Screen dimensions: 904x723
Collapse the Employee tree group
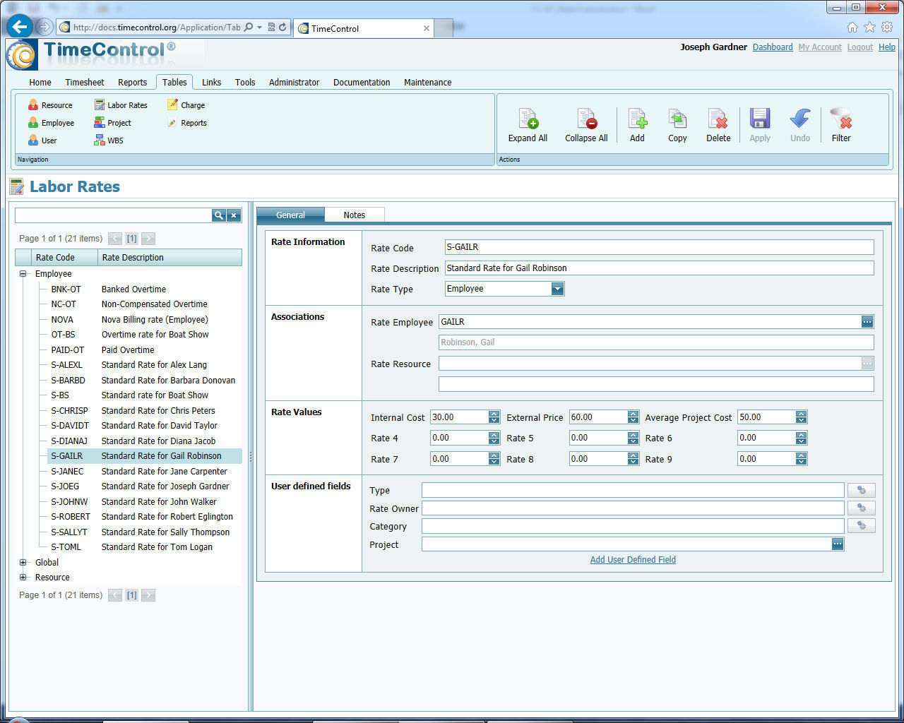(23, 274)
